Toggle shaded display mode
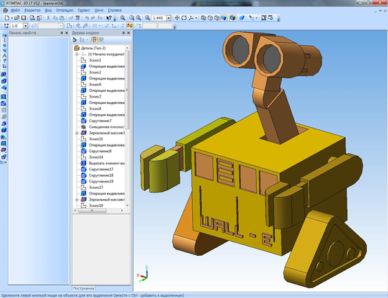388x298 pixels. click(224, 18)
